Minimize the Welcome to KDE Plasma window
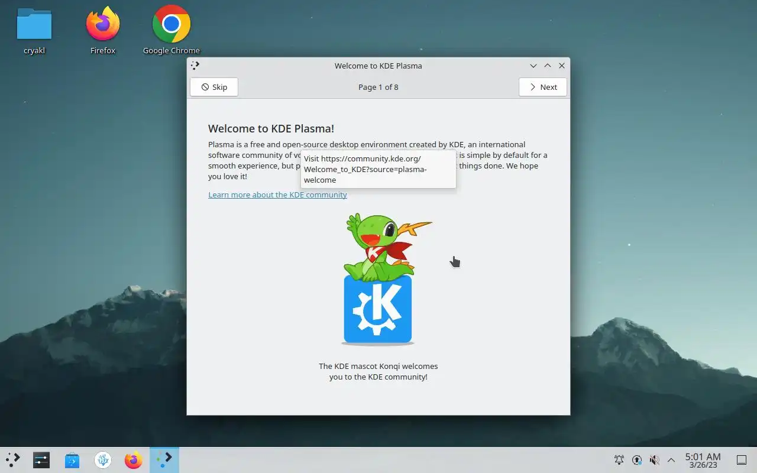This screenshot has height=473, width=757. tap(533, 66)
